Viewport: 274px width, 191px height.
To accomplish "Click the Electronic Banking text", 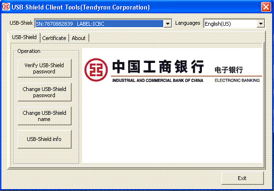I will [237, 80].
